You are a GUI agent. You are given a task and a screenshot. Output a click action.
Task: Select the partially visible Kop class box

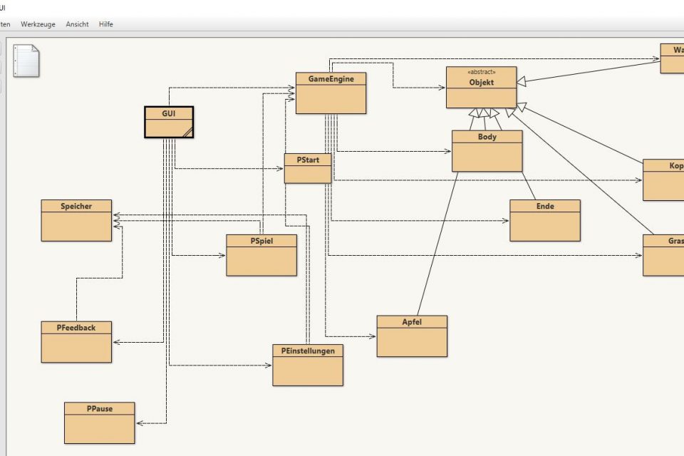[663, 180]
